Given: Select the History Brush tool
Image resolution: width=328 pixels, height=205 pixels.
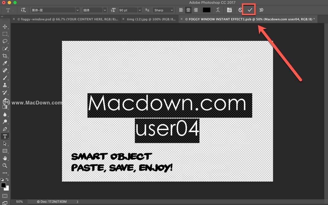Looking at the screenshot, I should [5, 92].
